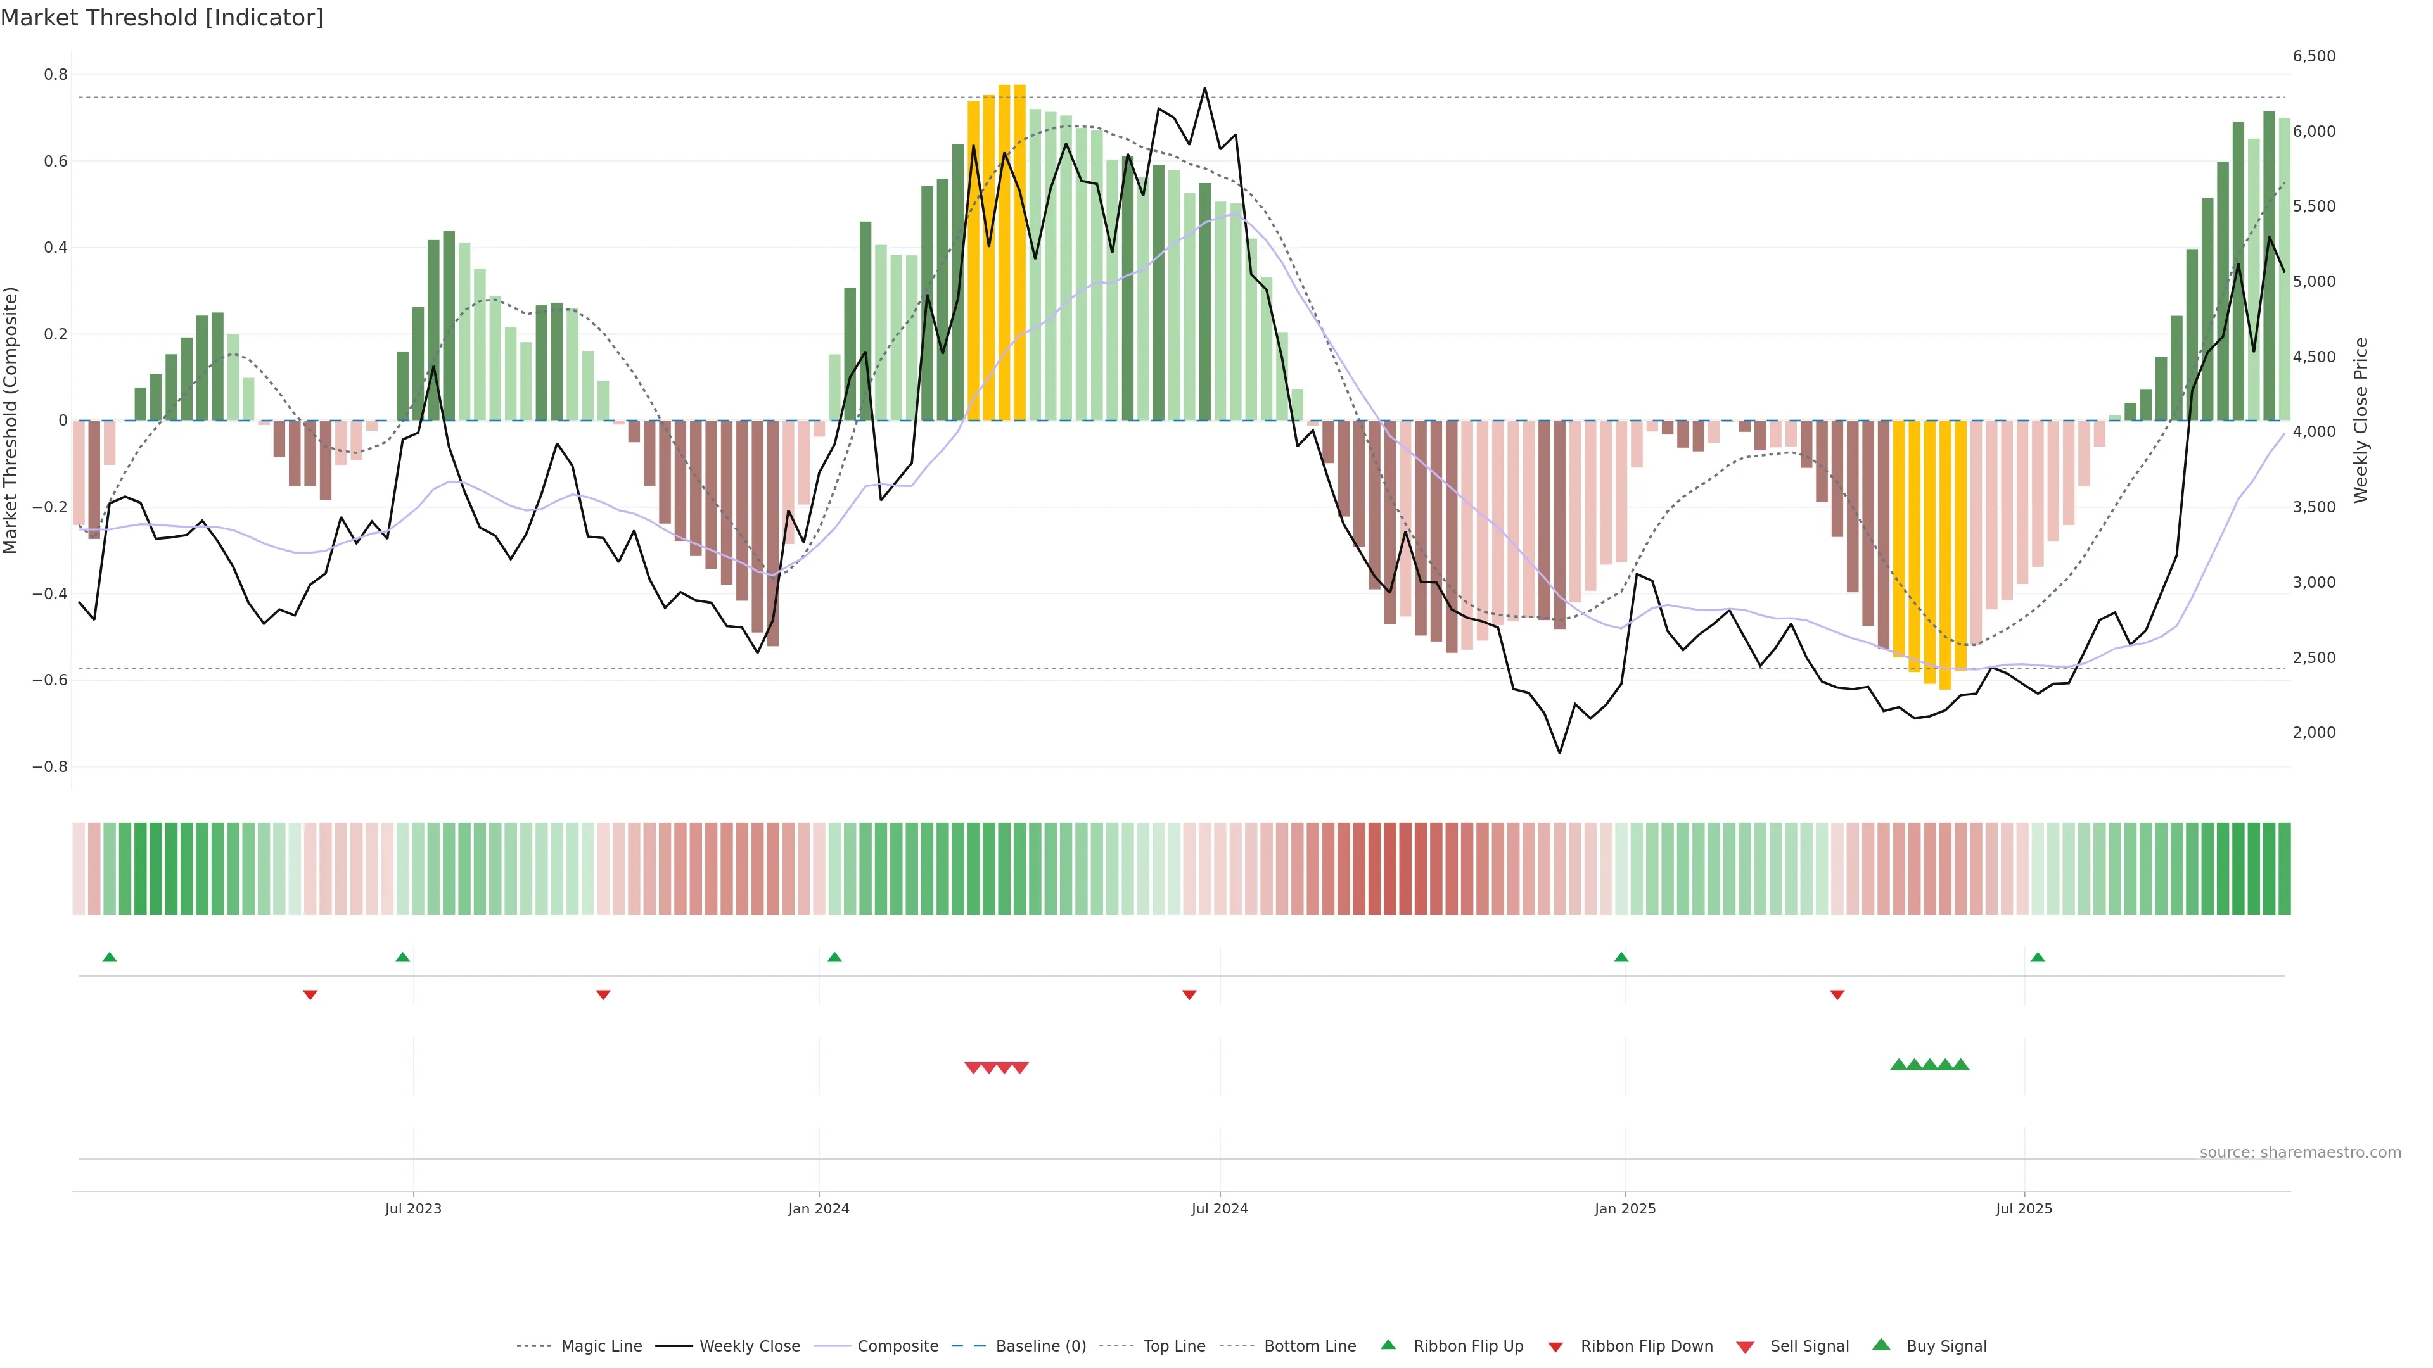Screen dimensions: 2433x1368
Task: Click the Jul 2024 x-axis label
Action: (1219, 1208)
